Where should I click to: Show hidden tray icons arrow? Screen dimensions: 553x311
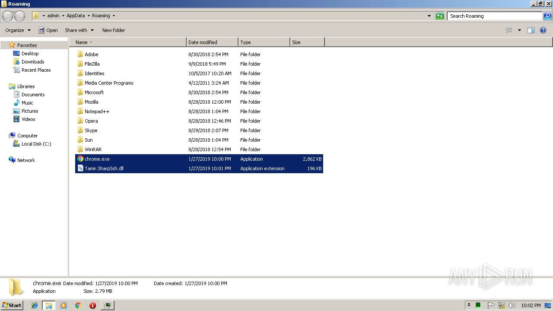pos(469,305)
